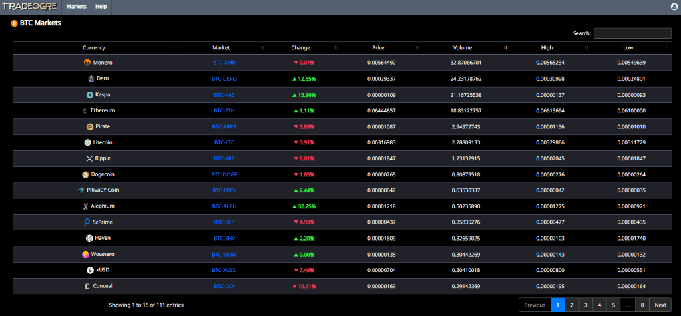Viewport: 681px width, 316px height.
Task: Open the BTC-XRP market link
Action: (224, 158)
